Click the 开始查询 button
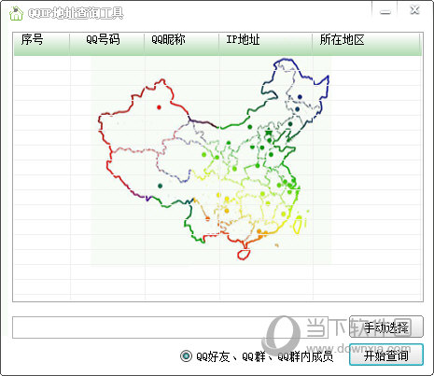 (x=386, y=355)
